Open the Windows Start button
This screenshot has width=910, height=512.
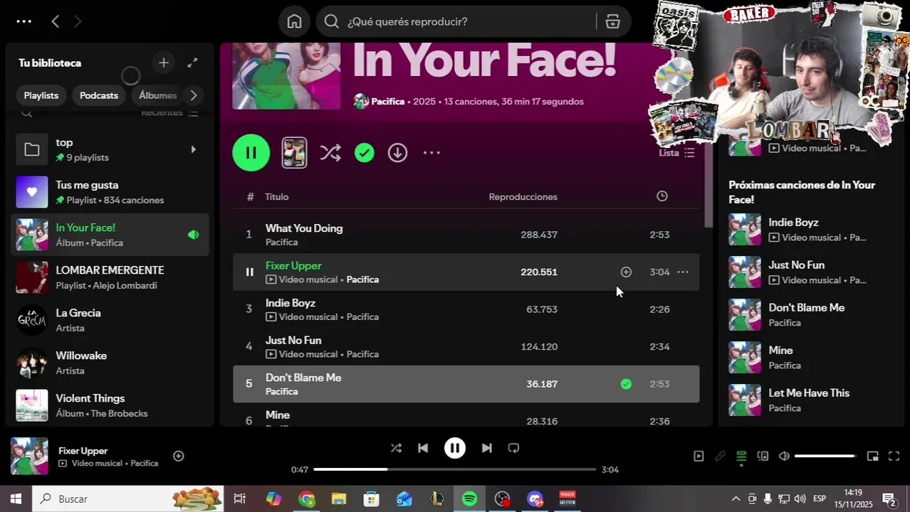coord(16,499)
